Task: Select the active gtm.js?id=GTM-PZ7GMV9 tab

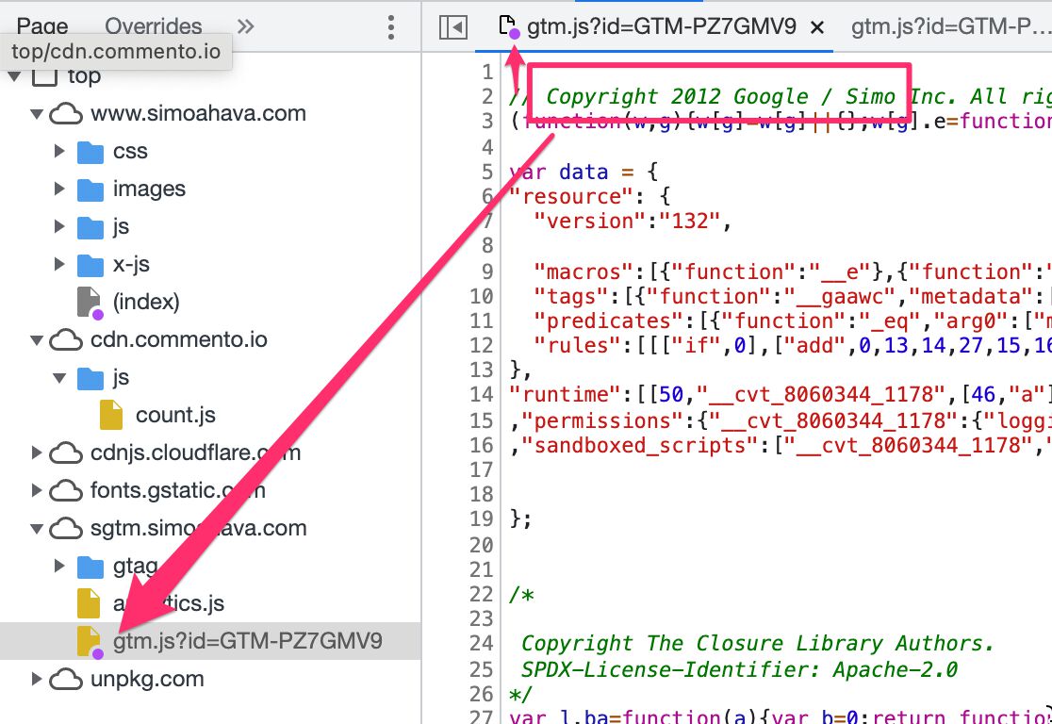Action: (x=661, y=26)
